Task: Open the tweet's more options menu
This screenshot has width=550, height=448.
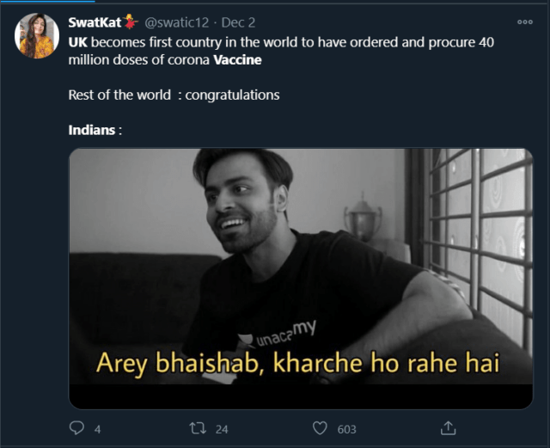Action: tap(524, 22)
